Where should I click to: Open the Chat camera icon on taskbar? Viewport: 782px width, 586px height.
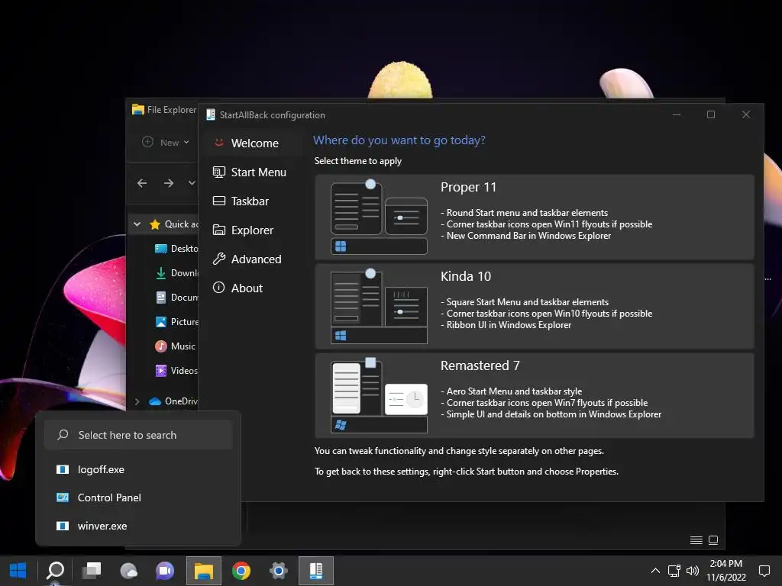[x=165, y=571]
